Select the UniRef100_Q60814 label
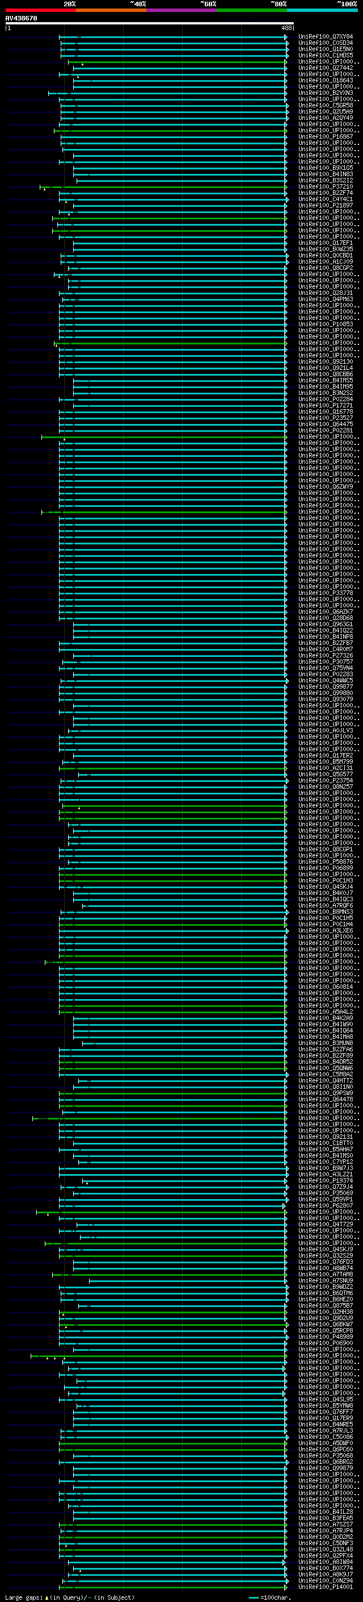 pos(326,987)
